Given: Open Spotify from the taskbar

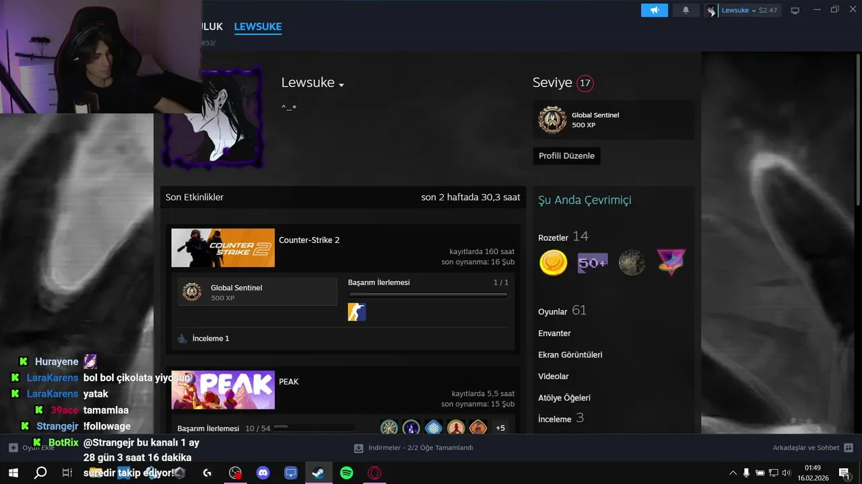Looking at the screenshot, I should pos(347,473).
